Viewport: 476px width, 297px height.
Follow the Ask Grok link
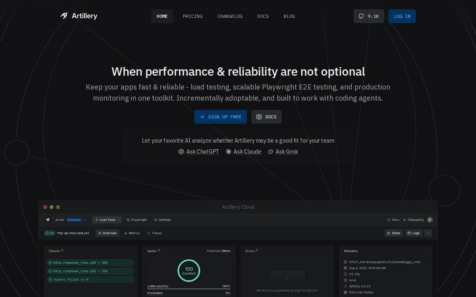coord(287,152)
